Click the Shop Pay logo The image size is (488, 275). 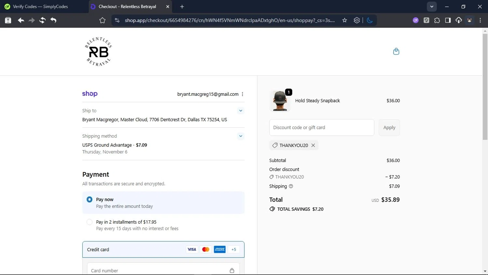pos(90,94)
